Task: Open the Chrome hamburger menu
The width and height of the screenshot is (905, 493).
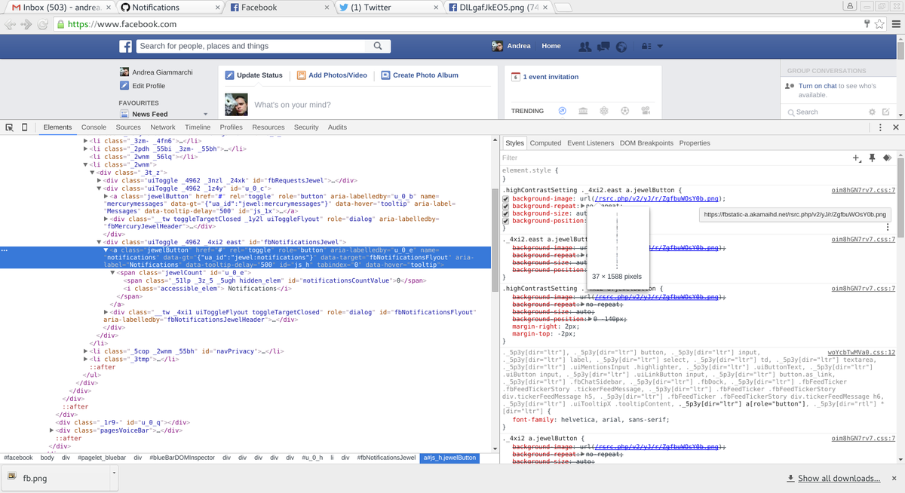Action: (896, 24)
